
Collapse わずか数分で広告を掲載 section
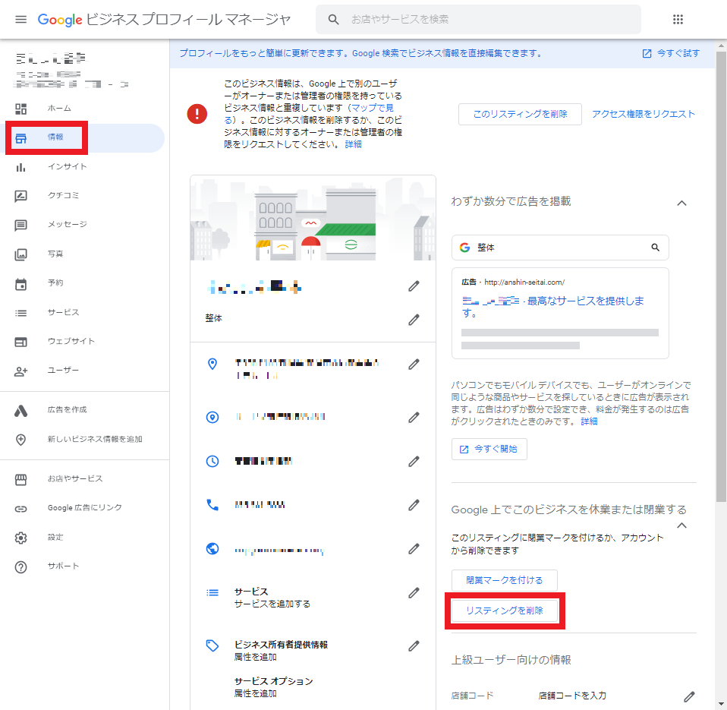[x=681, y=203]
